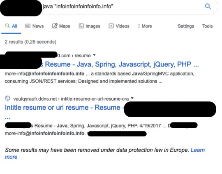
Task: Click the globe favicon beside vaulqsraufr.ddns.net
Action: pyautogui.click(x=7, y=98)
